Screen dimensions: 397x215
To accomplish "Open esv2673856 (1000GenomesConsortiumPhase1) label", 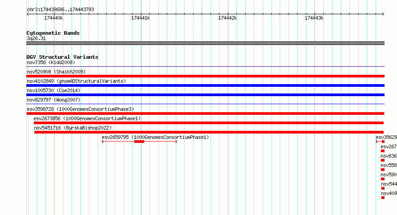I will pos(87,118).
